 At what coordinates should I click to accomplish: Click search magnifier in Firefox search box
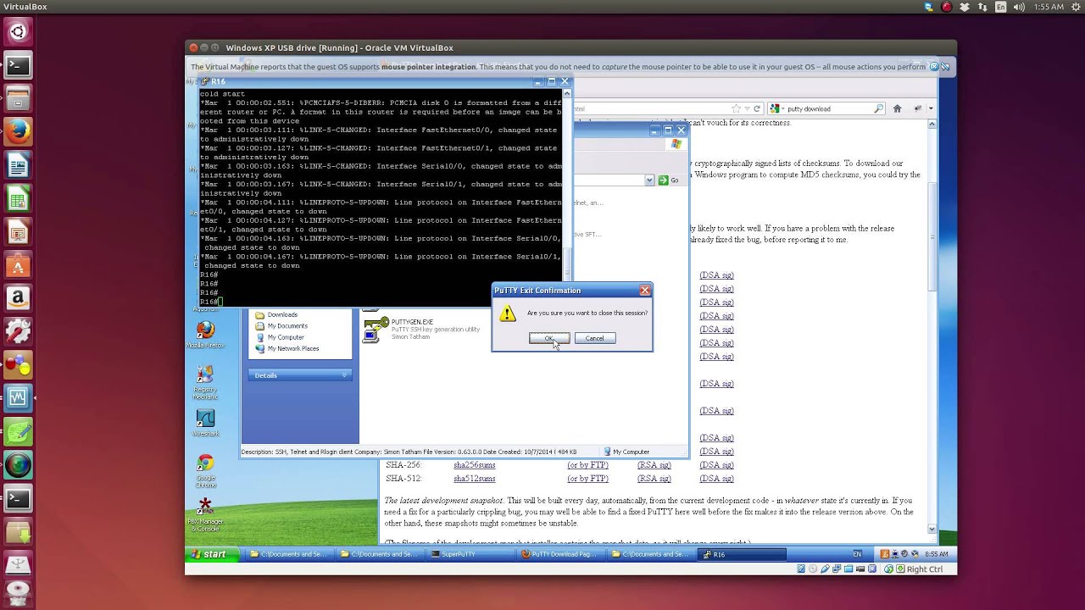878,108
